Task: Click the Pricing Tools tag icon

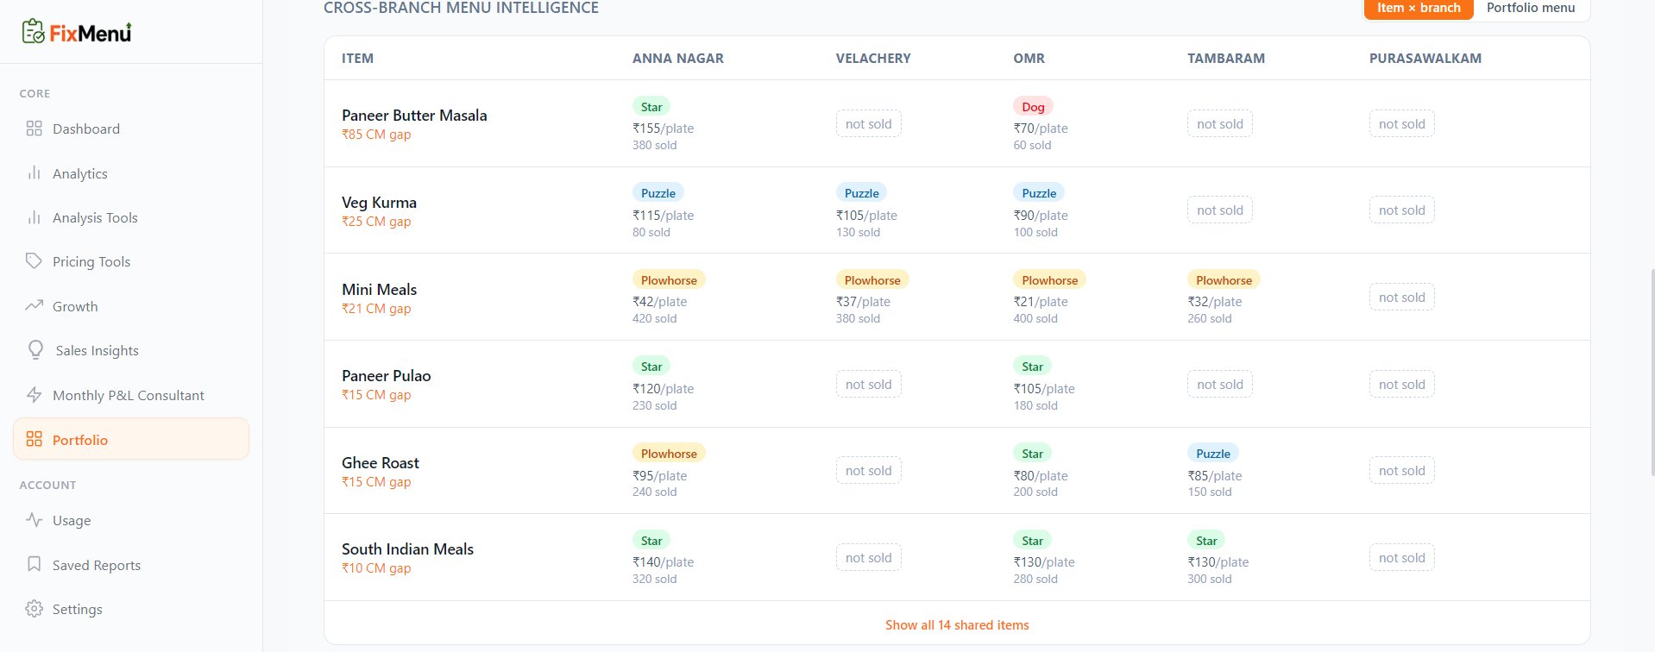Action: [x=34, y=261]
